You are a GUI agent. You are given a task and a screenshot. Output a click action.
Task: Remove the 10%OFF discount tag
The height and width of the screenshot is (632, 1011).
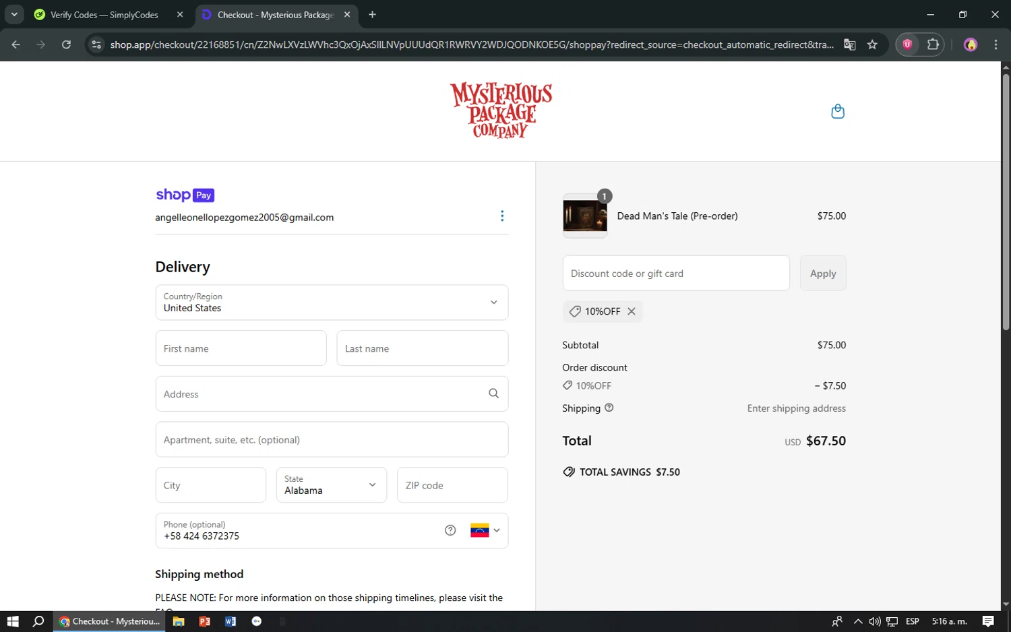pyautogui.click(x=632, y=311)
